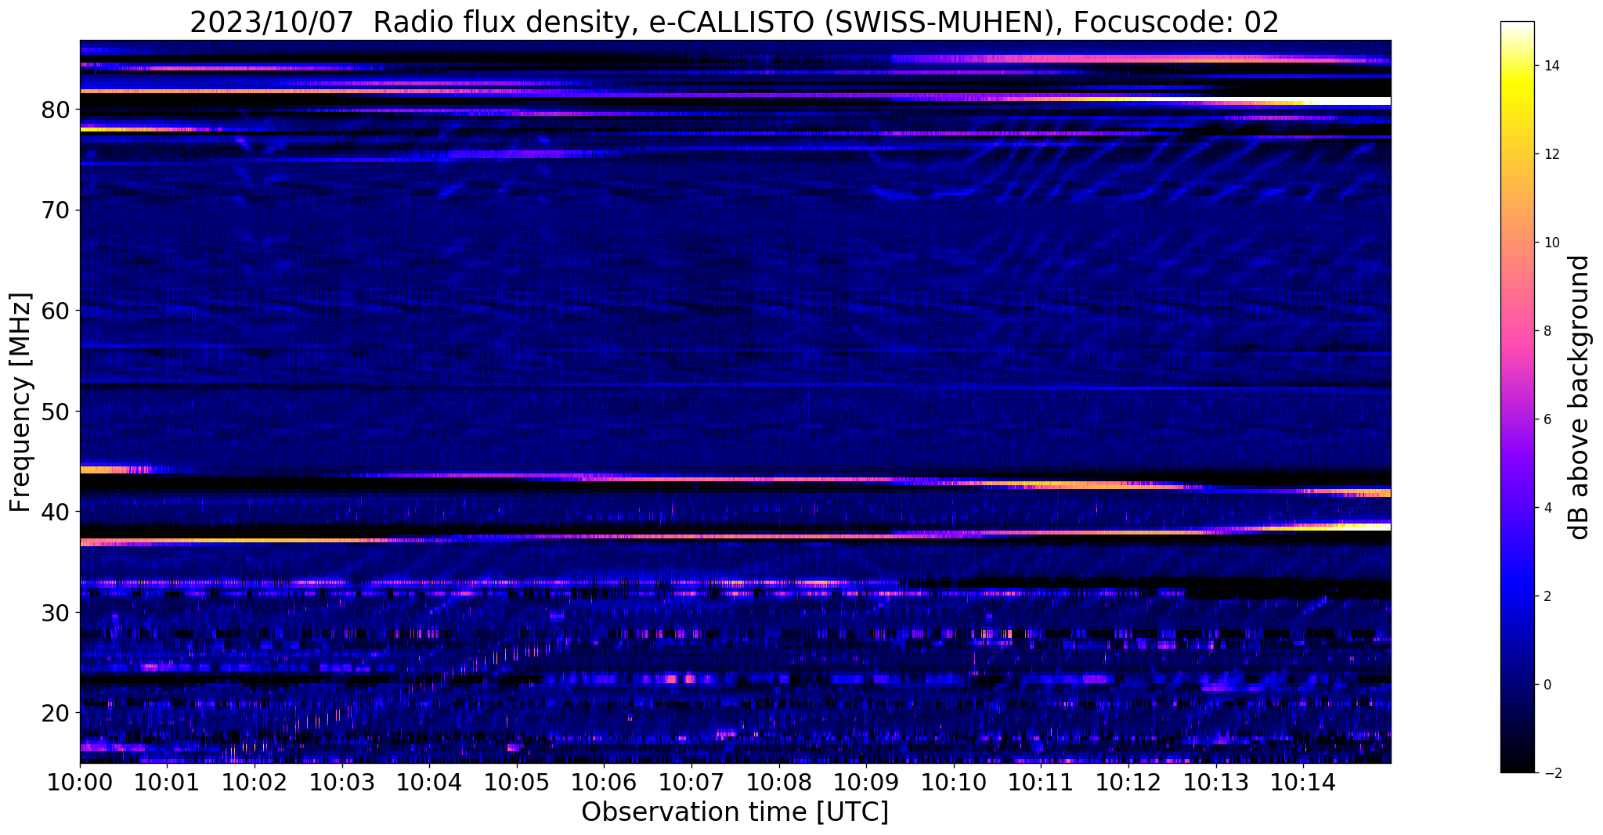Click the colorbar tick value 8

click(1547, 331)
